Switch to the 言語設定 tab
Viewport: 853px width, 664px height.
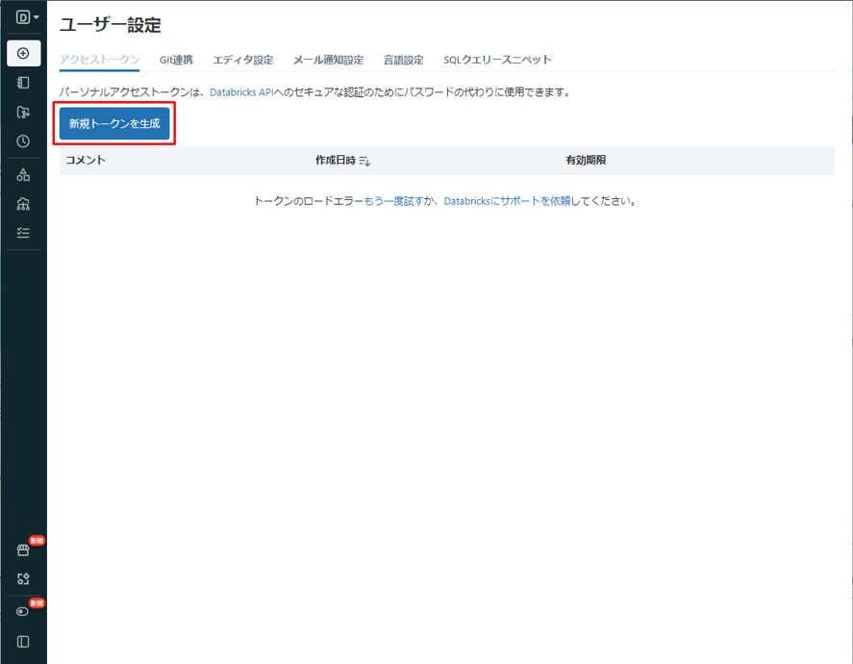point(404,60)
